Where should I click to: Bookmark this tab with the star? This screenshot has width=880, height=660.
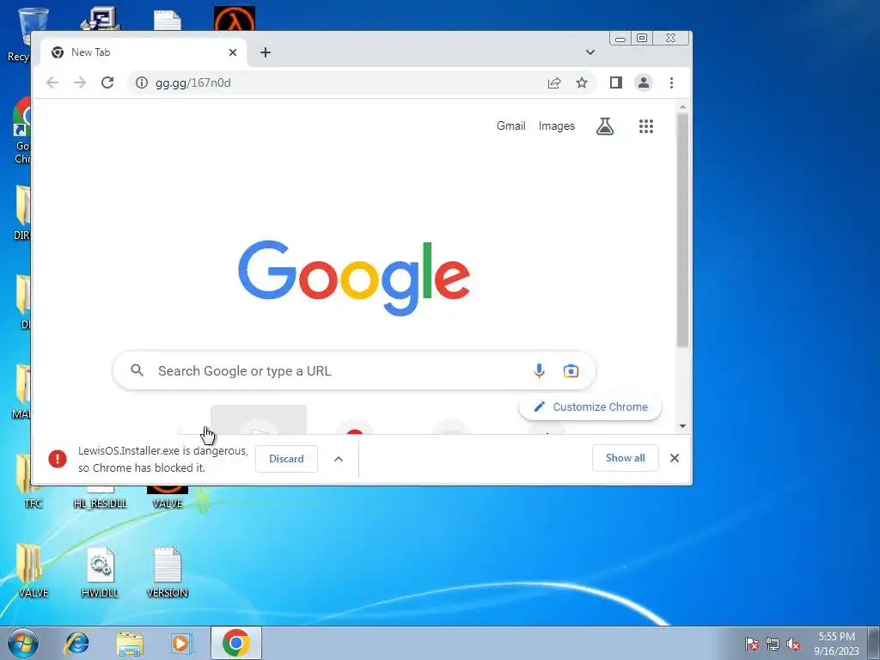click(582, 83)
